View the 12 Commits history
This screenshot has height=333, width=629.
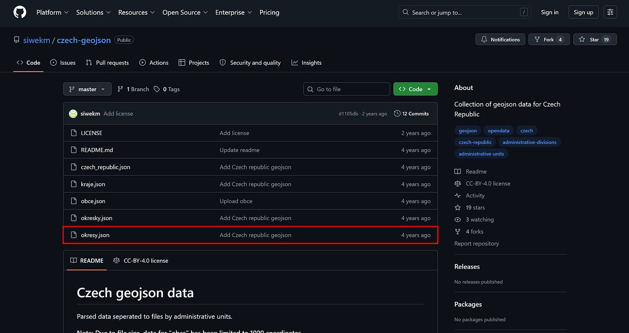pyautogui.click(x=411, y=113)
